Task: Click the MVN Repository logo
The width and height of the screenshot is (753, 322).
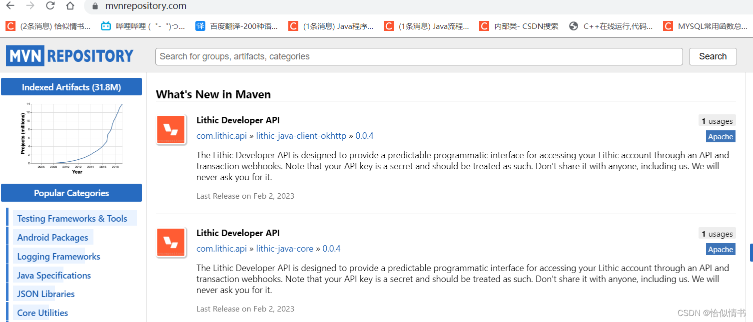Action: click(69, 55)
